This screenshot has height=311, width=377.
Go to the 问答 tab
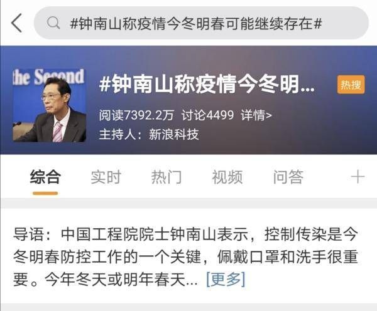point(288,177)
